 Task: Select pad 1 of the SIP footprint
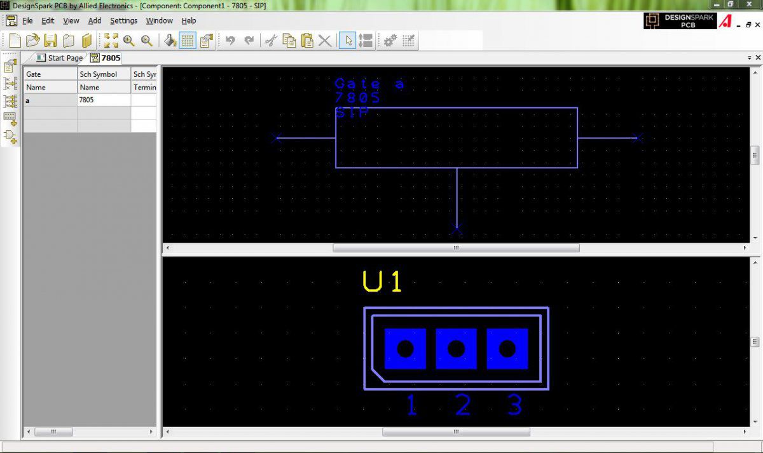pyautogui.click(x=405, y=349)
